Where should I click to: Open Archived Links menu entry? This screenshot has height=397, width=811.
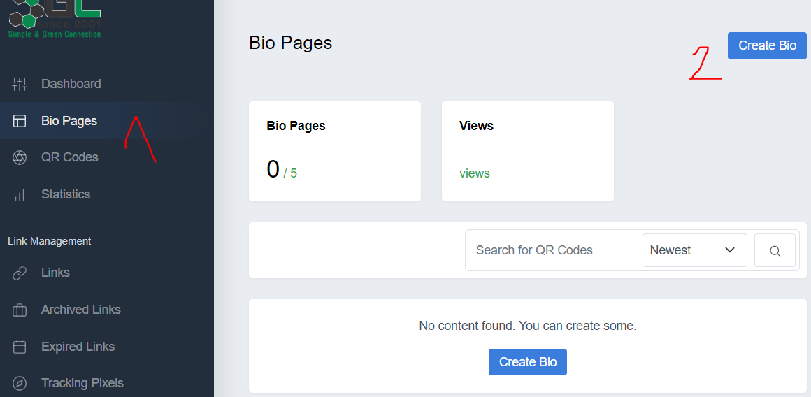[x=80, y=310]
